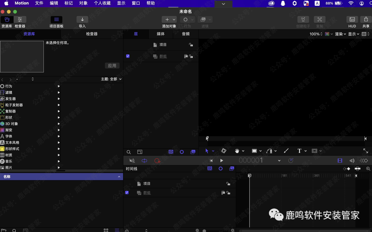Toggle the loop playback button

click(144, 161)
